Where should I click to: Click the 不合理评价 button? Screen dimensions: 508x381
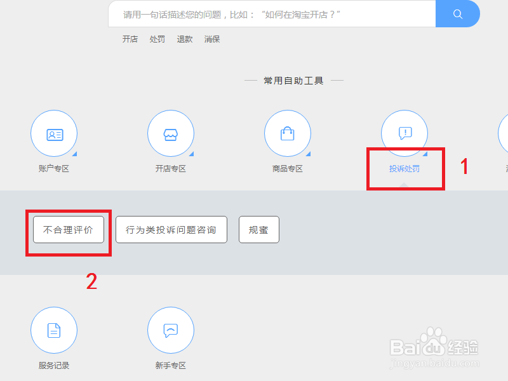tap(69, 230)
